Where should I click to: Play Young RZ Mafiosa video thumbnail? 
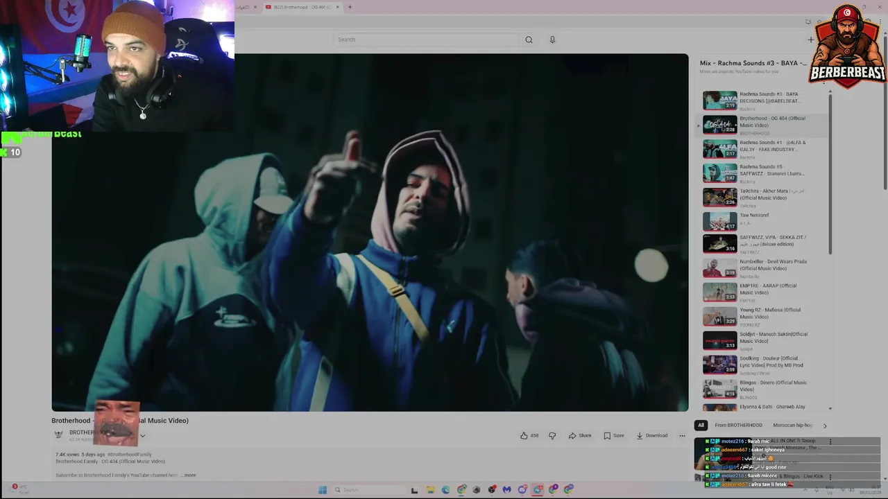[720, 316]
